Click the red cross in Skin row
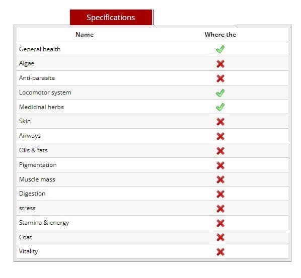 (220, 122)
